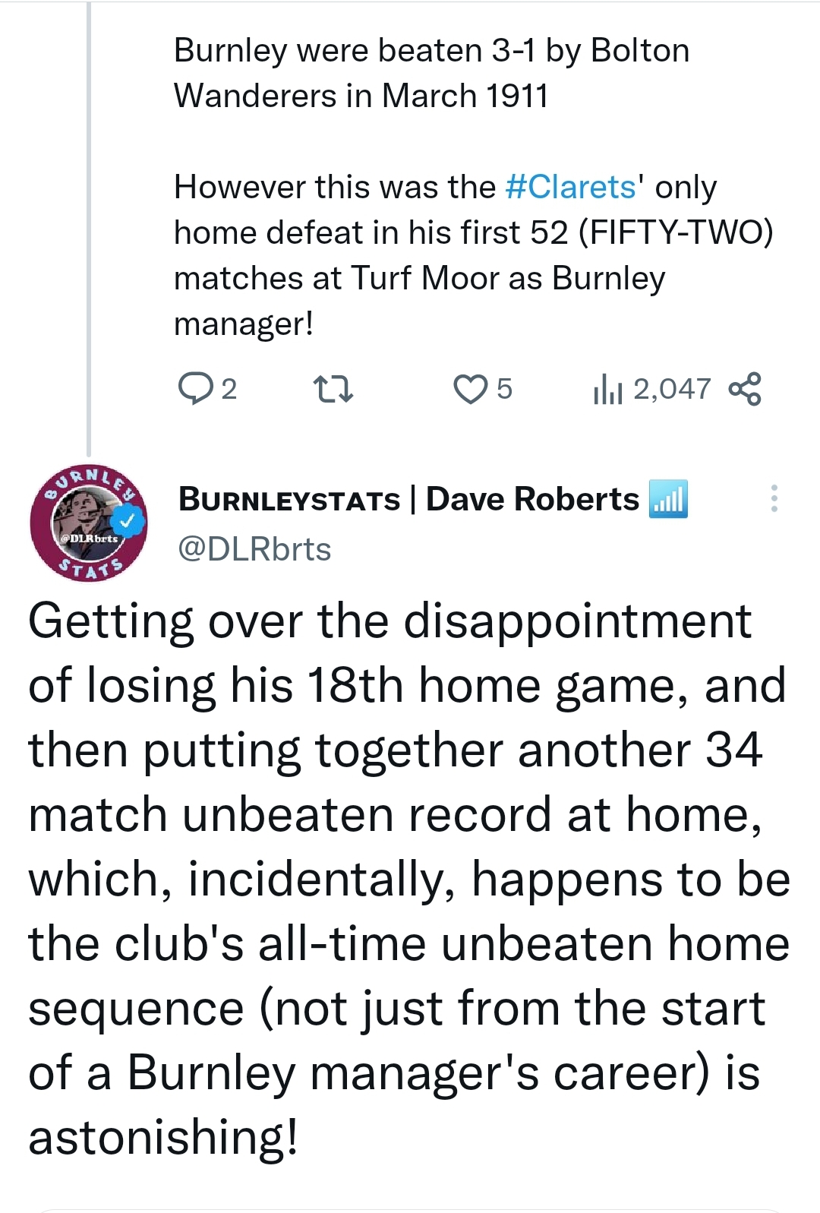
Task: Click the BurnleyStats | Dave Roberts display name
Action: click(408, 499)
